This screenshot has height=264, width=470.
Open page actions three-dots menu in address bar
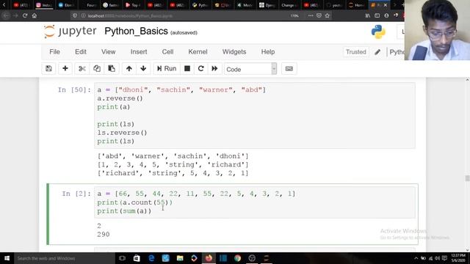(x=311, y=15)
